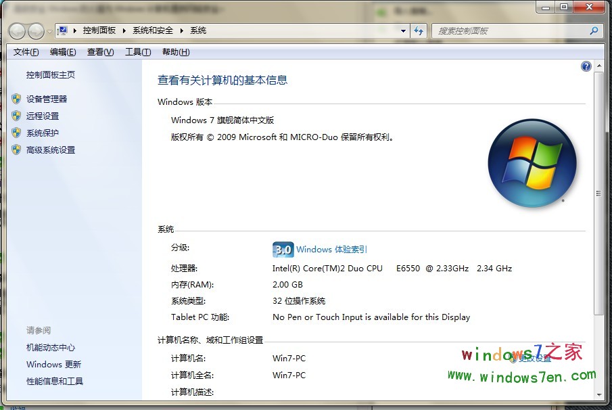Click the '计算机描述:' label

tap(192, 392)
